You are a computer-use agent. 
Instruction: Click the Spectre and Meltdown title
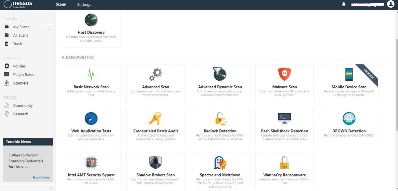[220, 175]
